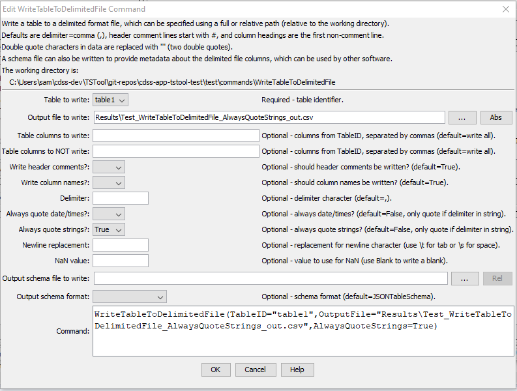
Task: Open Output schema format dropdown
Action: 130,297
